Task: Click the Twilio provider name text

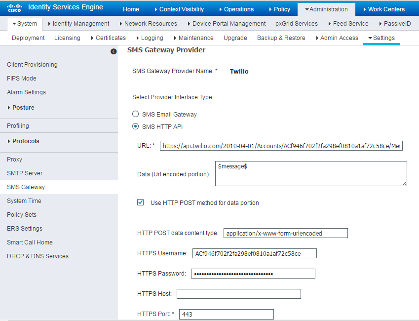Action: pos(239,71)
